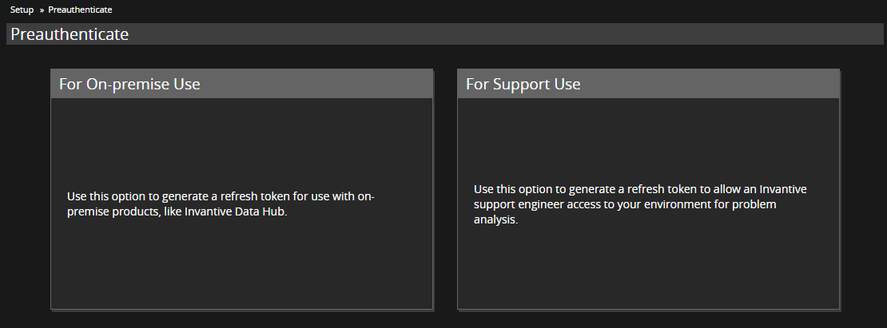
Task: Click the 'For On-premise Use' title text
Action: coord(129,84)
